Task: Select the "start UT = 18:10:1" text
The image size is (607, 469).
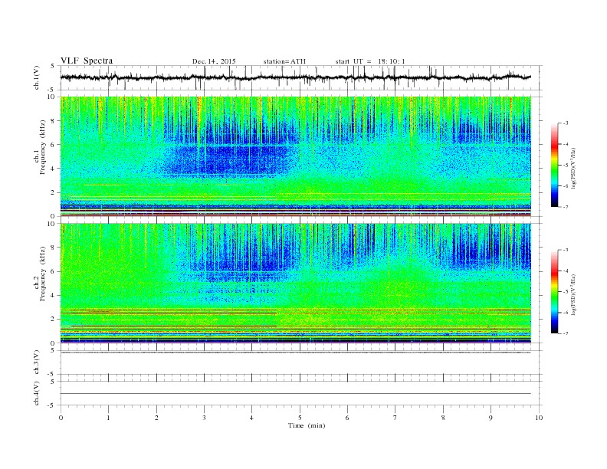Action: (370, 61)
